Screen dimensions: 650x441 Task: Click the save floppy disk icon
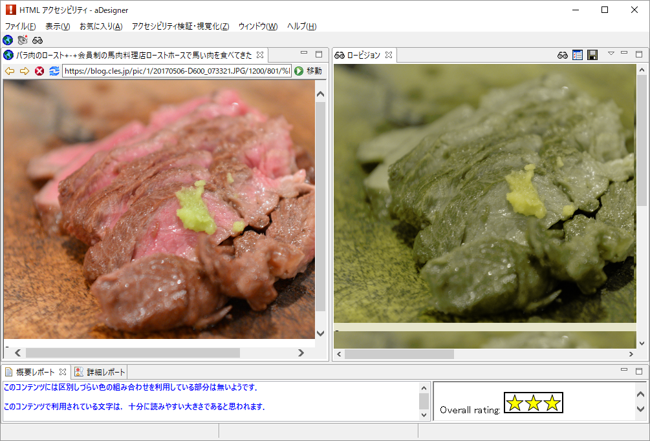(x=592, y=56)
